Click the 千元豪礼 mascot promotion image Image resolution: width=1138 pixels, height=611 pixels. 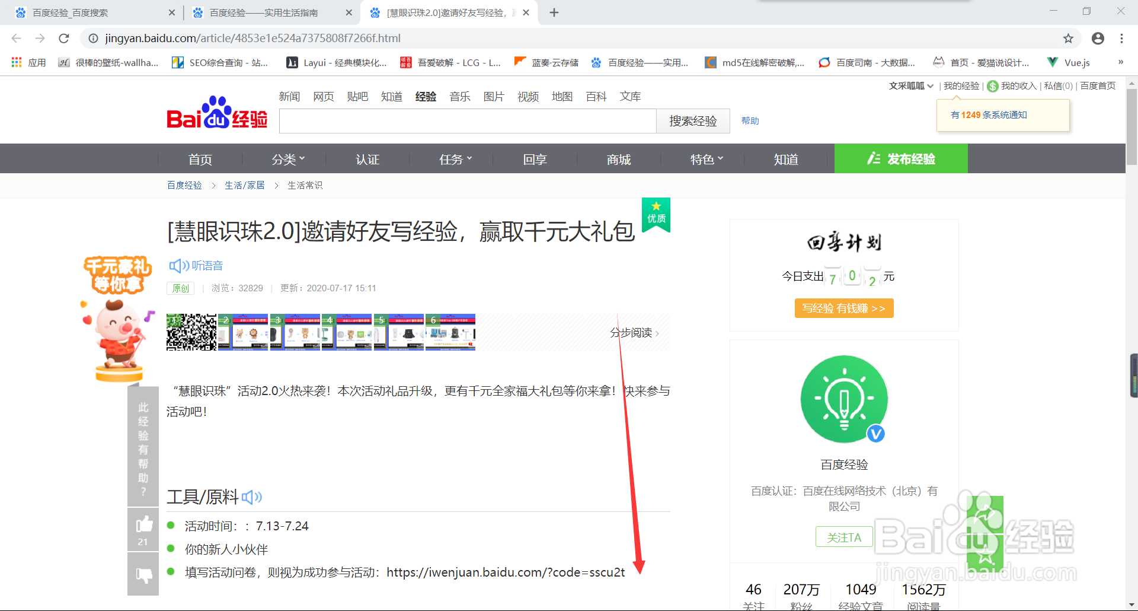click(x=117, y=319)
